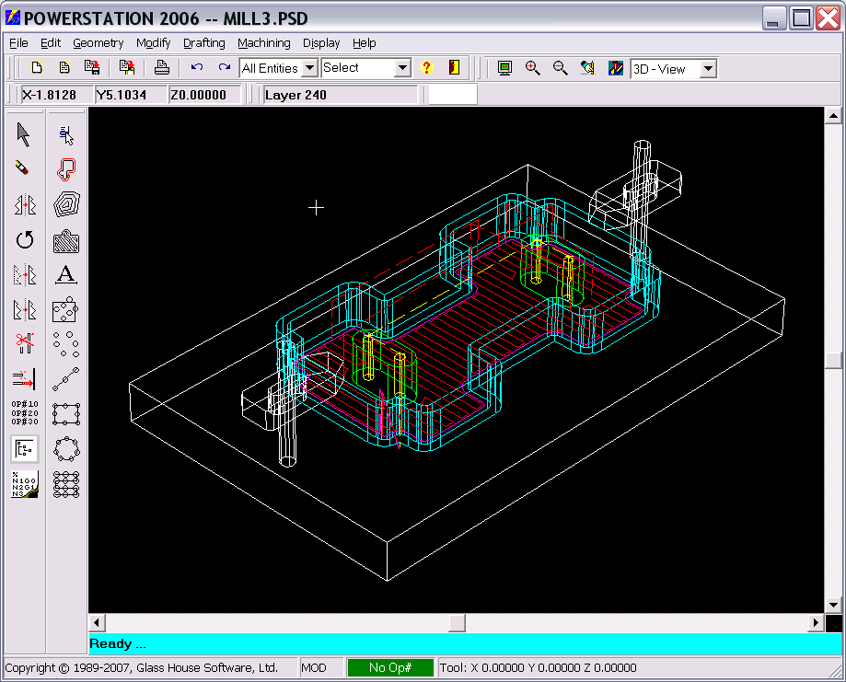
Task: Open the Help menu
Action: tap(365, 43)
